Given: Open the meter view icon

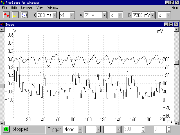Looking at the screenshot, I should click(24, 15).
